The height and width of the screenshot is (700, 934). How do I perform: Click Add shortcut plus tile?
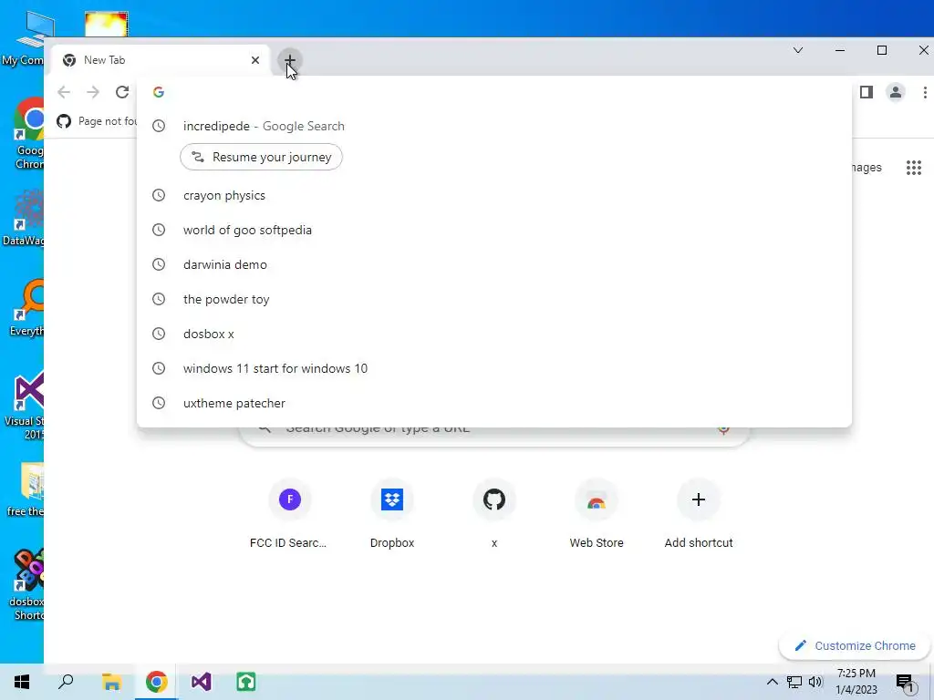(699, 513)
